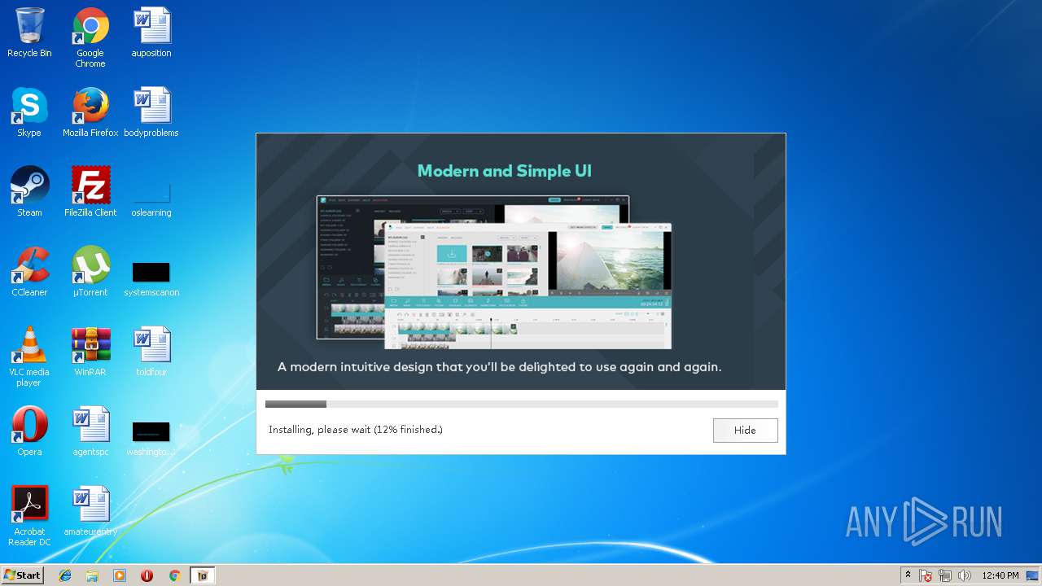Open the Windows Start menu
This screenshot has height=586, width=1042.
22,575
